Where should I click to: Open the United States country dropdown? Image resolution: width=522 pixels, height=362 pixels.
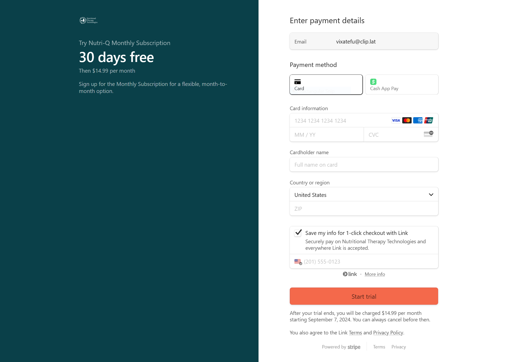[364, 195]
